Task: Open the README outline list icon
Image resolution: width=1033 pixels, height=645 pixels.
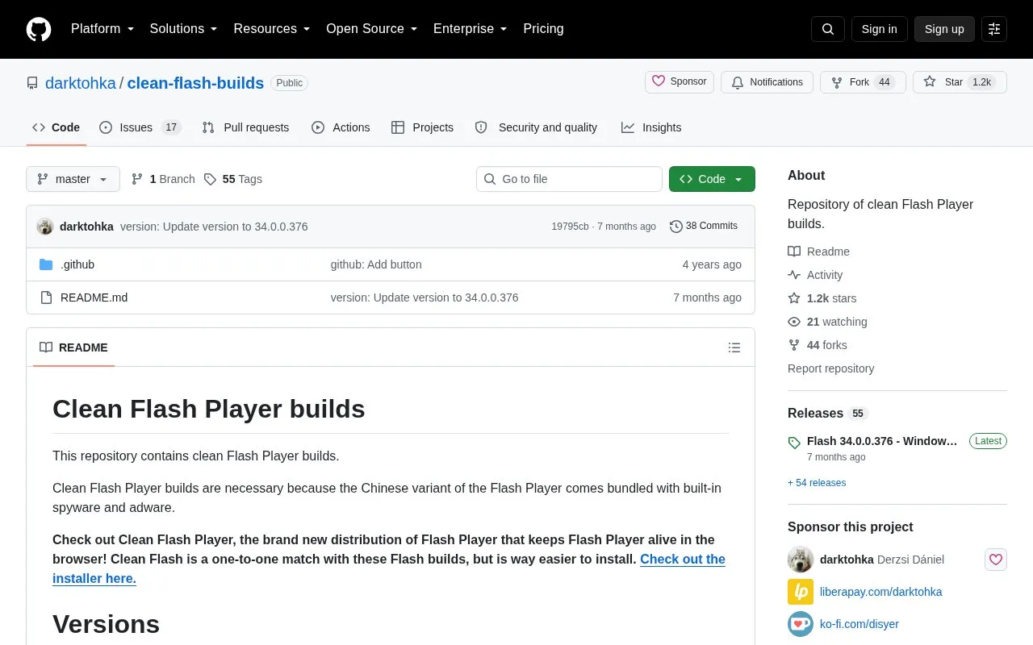Action: [734, 347]
